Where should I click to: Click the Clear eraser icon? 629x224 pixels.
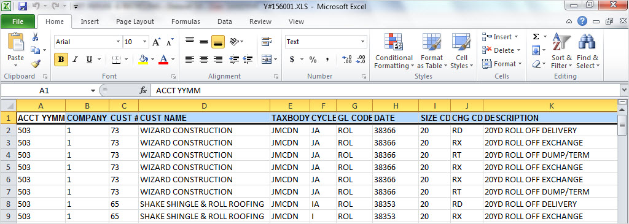tap(536, 64)
